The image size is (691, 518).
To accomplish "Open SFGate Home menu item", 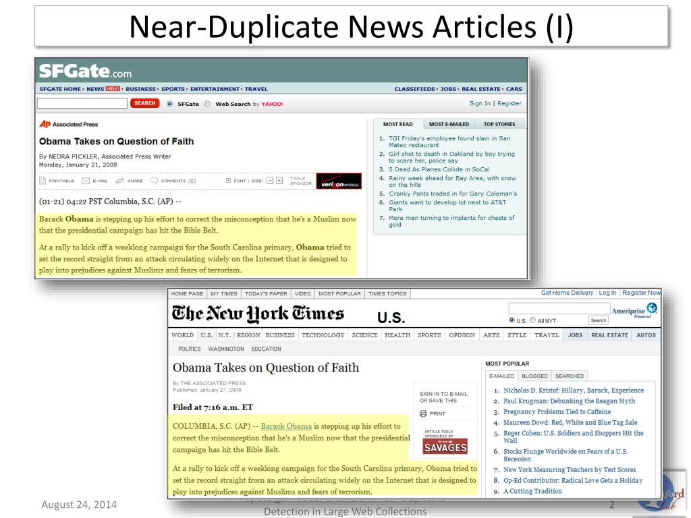I will click(x=60, y=89).
